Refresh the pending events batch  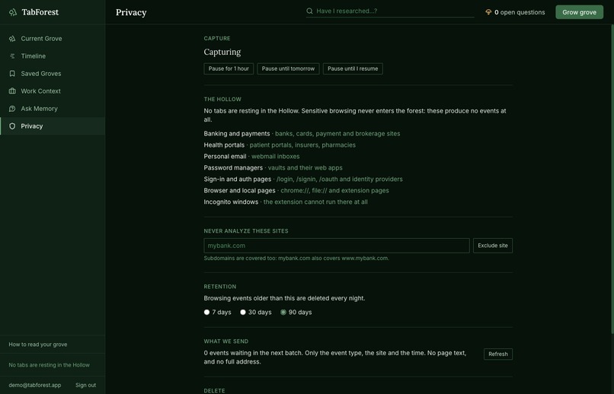coord(498,354)
